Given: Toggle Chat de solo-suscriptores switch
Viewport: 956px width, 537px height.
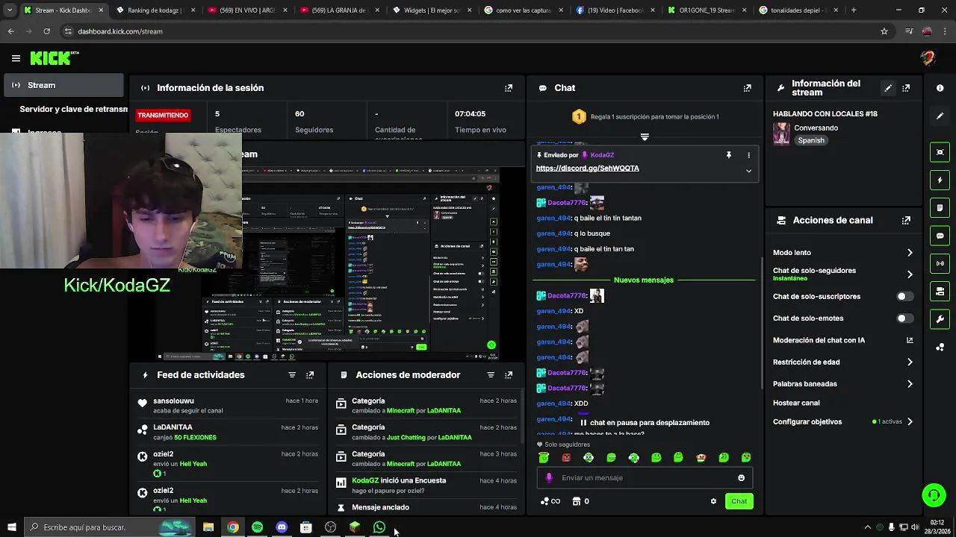Looking at the screenshot, I should (x=904, y=297).
